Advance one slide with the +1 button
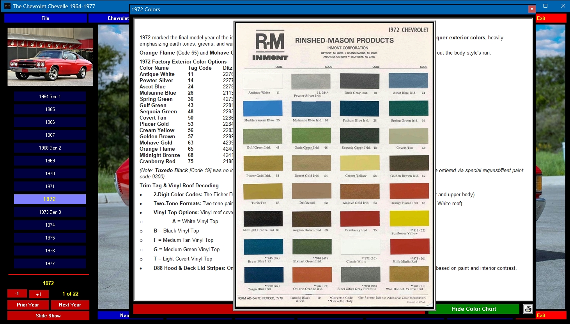The height and width of the screenshot is (324, 570). pos(39,294)
